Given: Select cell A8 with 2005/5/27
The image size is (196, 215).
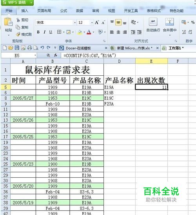Looking at the screenshot, I should [x=23, y=98].
